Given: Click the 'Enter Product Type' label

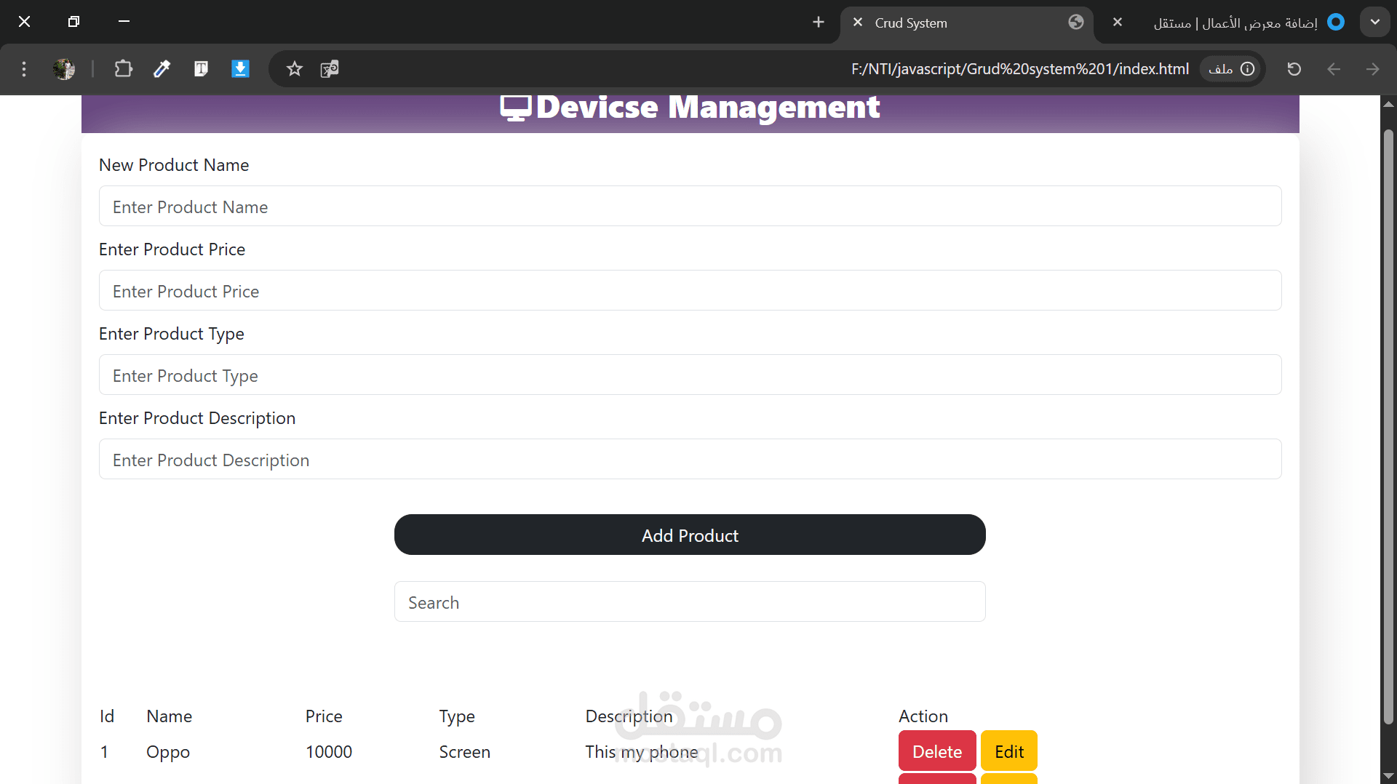Looking at the screenshot, I should tap(172, 334).
